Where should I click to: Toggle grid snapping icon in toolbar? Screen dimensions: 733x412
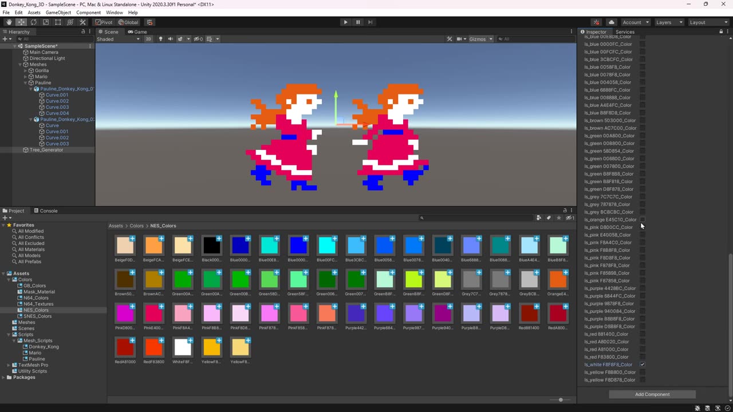pyautogui.click(x=149, y=22)
